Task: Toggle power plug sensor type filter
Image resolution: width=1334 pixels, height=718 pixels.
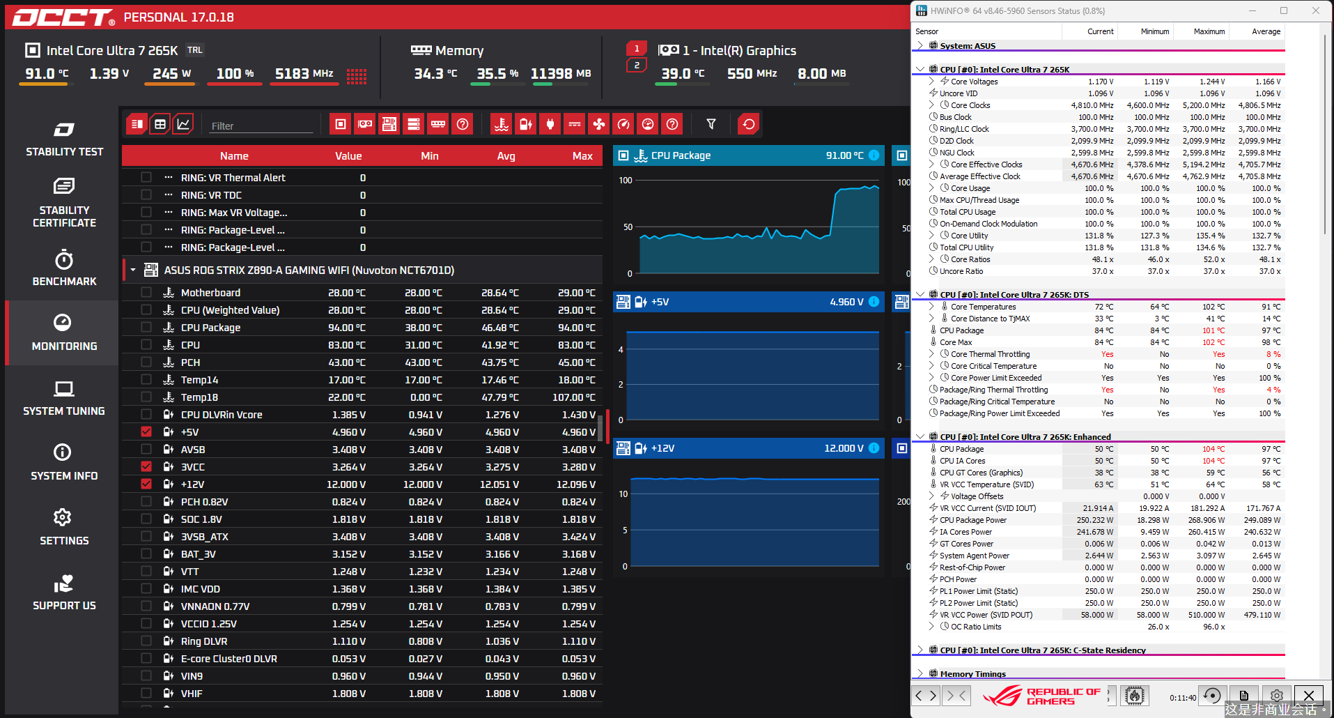Action: coord(550,124)
